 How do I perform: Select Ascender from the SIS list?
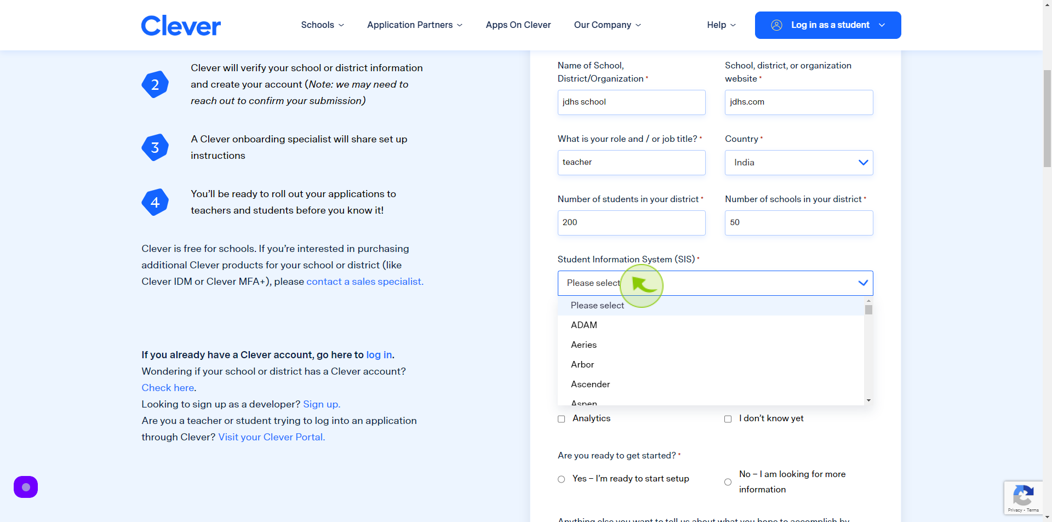pyautogui.click(x=711, y=385)
